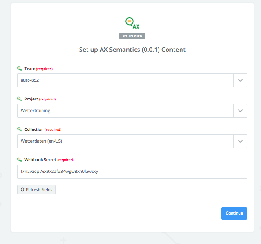Expand the Collection dropdown arrow
Viewport: 261px width, 244px height.
point(240,141)
